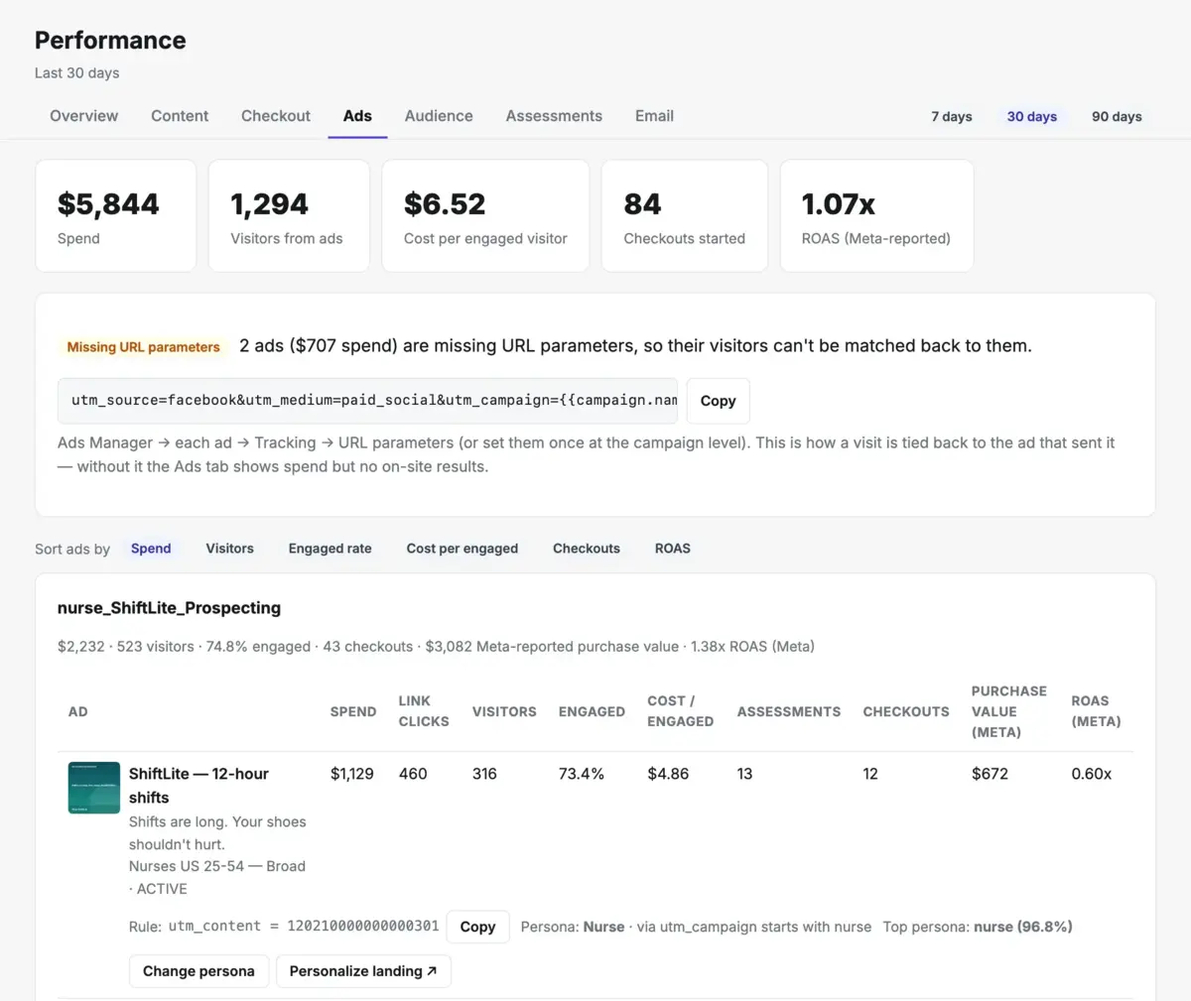The width and height of the screenshot is (1191, 1001).
Task: Click the Missing URL parameters badge
Action: pos(143,347)
